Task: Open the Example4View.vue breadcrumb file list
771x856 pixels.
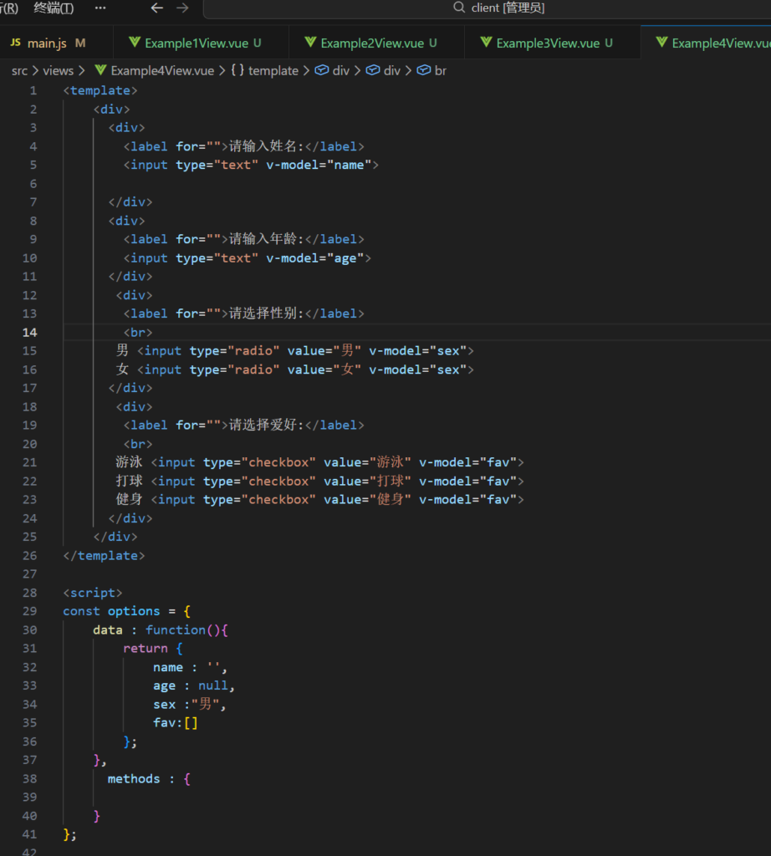Action: [162, 71]
